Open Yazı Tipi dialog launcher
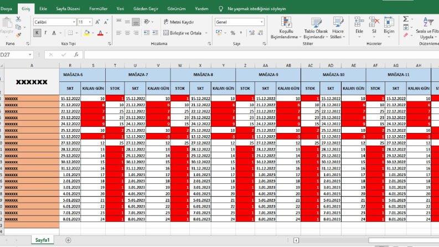 [110, 44]
